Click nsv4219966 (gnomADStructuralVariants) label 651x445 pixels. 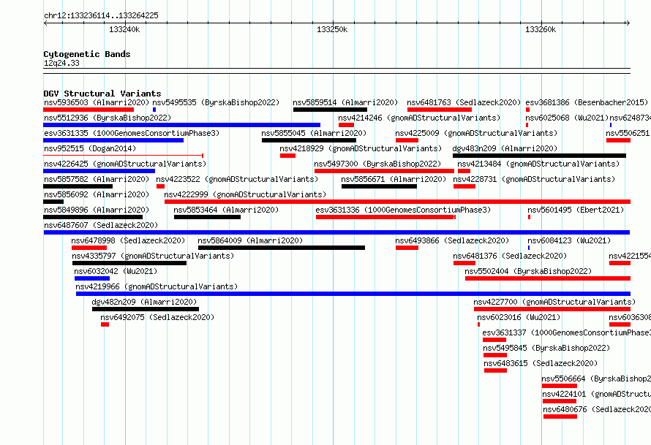pyautogui.click(x=157, y=286)
